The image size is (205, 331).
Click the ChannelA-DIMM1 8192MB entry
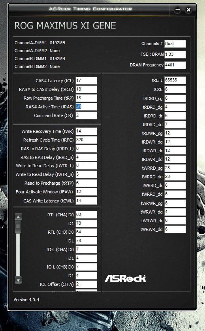click(x=40, y=43)
